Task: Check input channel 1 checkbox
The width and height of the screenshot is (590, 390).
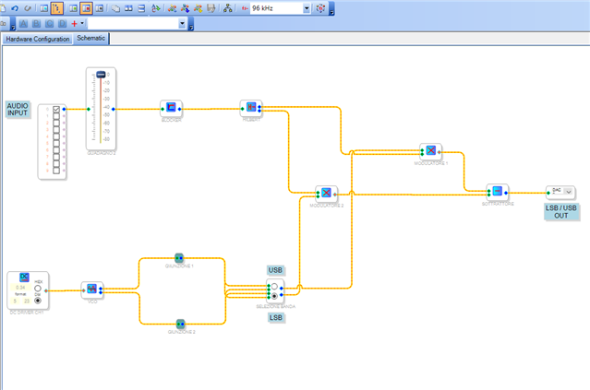Action: [56, 116]
